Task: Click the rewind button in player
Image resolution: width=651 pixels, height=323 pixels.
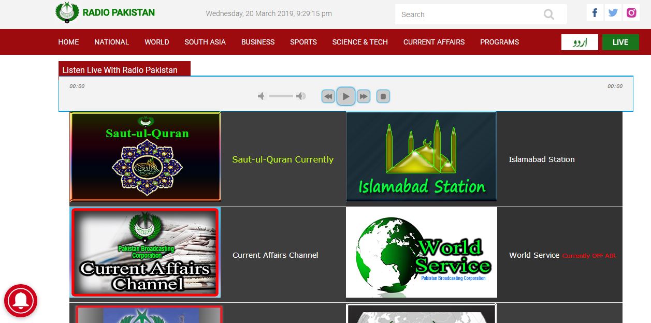Action: pos(328,96)
